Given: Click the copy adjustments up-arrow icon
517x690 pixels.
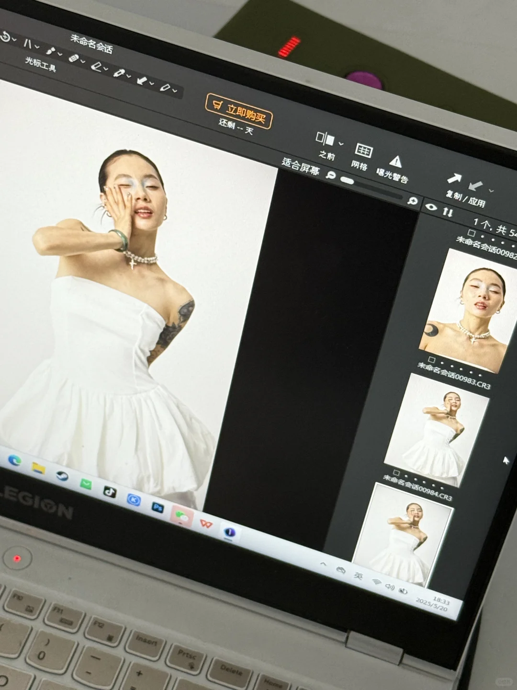Looking at the screenshot, I should 453,179.
